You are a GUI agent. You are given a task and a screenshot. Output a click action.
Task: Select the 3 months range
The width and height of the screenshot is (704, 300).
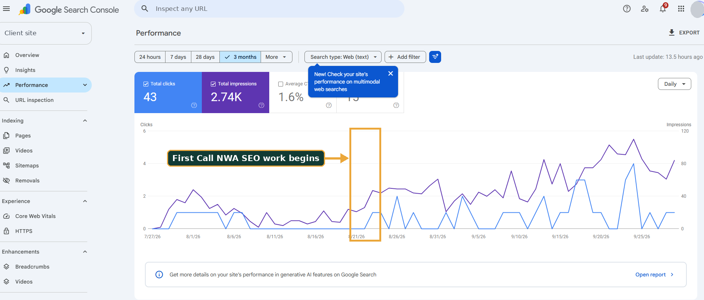(240, 57)
